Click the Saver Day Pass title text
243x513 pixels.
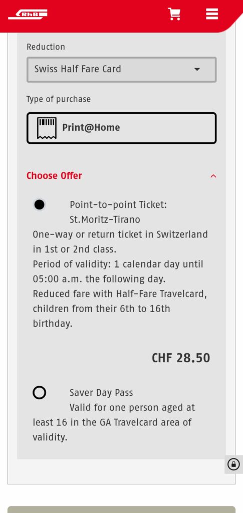pyautogui.click(x=101, y=393)
